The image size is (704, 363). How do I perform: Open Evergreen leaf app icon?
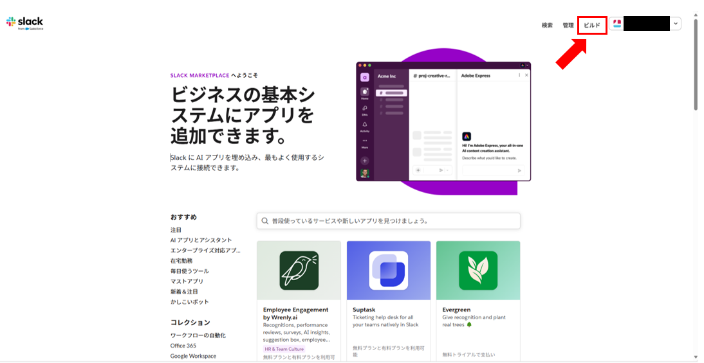click(x=478, y=270)
